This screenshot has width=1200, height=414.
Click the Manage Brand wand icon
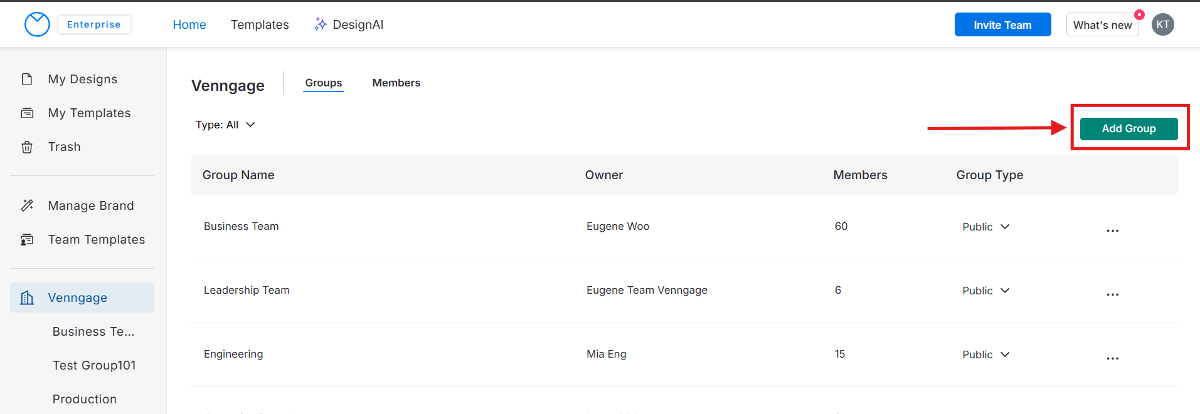click(27, 205)
